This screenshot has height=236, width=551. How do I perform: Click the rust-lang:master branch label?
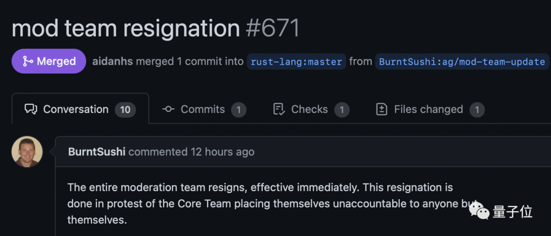point(296,62)
